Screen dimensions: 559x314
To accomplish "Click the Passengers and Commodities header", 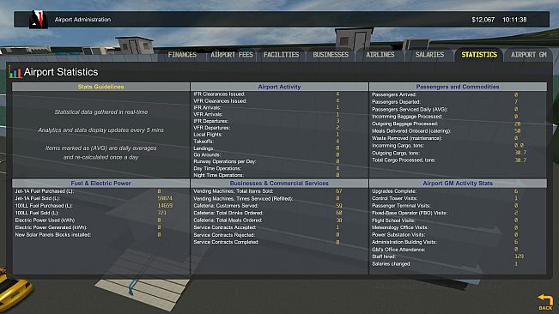I will [x=458, y=87].
